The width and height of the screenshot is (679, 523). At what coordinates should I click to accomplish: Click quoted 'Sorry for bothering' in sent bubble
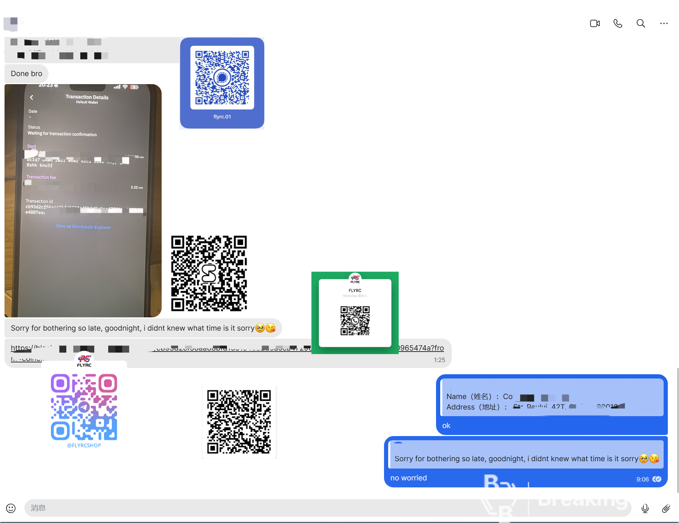[x=526, y=455]
